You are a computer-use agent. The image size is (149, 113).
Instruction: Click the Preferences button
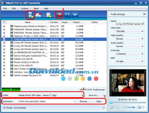99,90
